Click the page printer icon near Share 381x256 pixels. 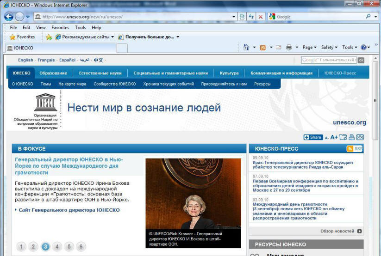click(x=351, y=137)
